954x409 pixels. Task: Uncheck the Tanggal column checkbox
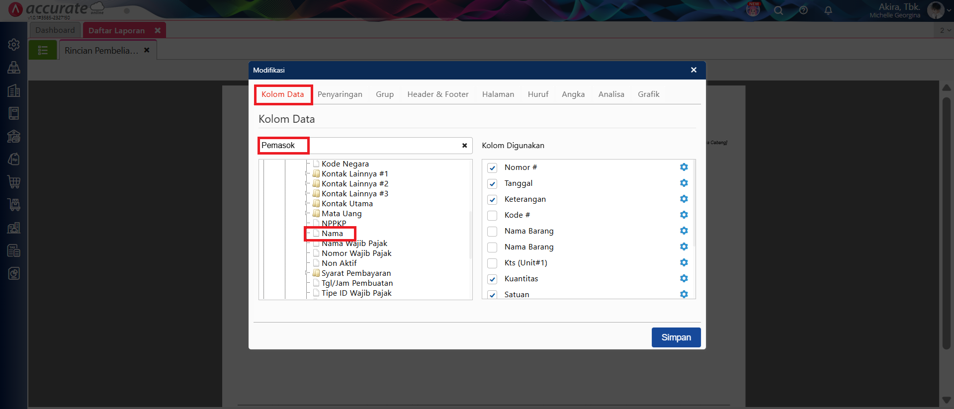[x=492, y=184]
